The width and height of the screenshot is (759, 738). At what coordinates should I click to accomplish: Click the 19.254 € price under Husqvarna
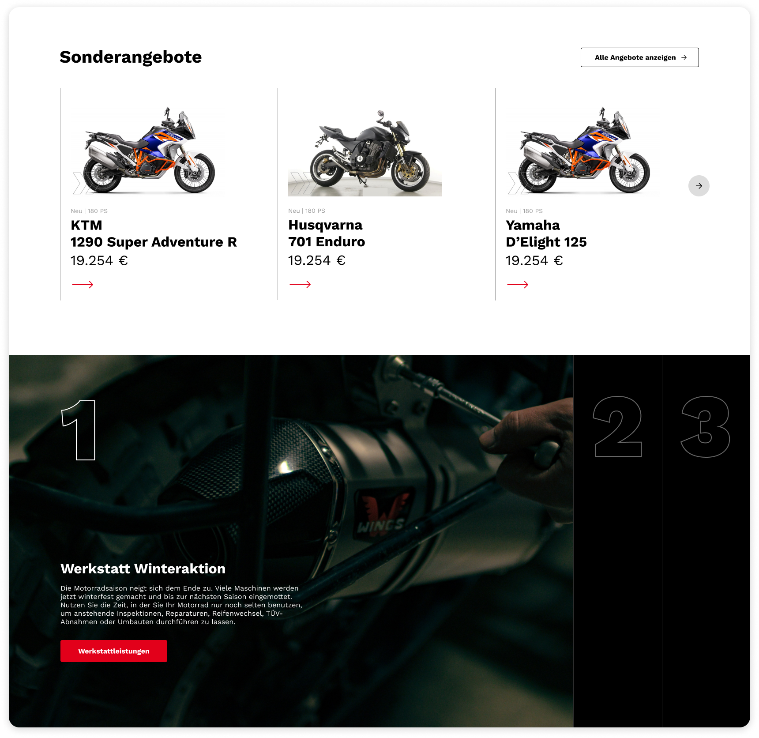(x=317, y=260)
